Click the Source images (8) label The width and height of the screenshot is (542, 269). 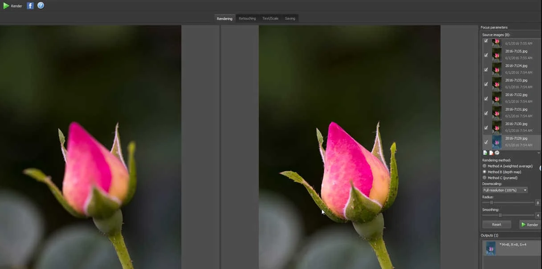(x=496, y=35)
